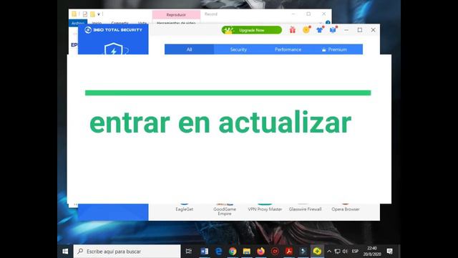Launch Firefox from taskbar

point(260,252)
